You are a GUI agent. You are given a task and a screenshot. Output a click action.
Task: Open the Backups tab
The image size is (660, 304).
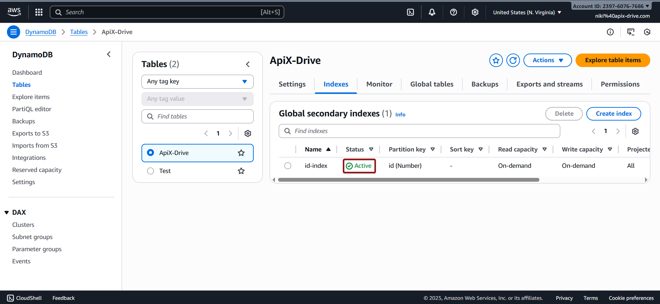point(485,84)
